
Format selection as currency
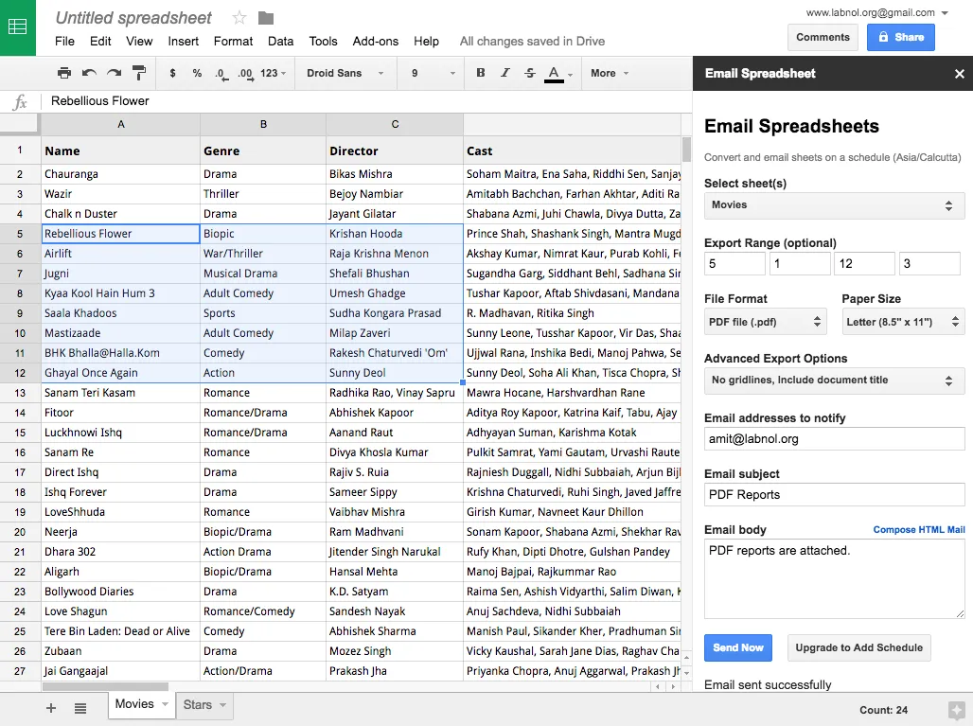pos(172,73)
